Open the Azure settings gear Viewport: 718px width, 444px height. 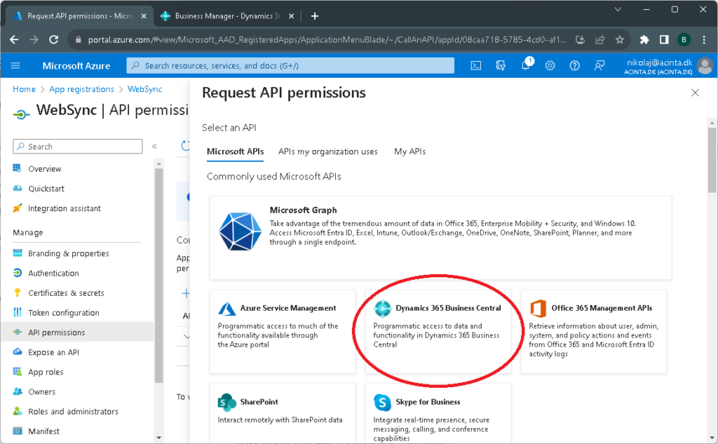click(x=550, y=65)
